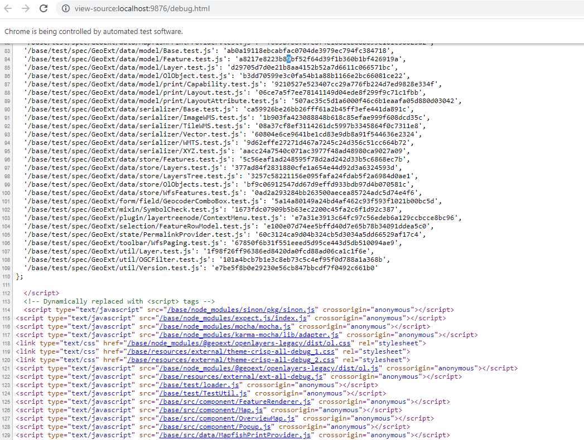
Task: Open the ext-all-debug.js link
Action: (241, 377)
